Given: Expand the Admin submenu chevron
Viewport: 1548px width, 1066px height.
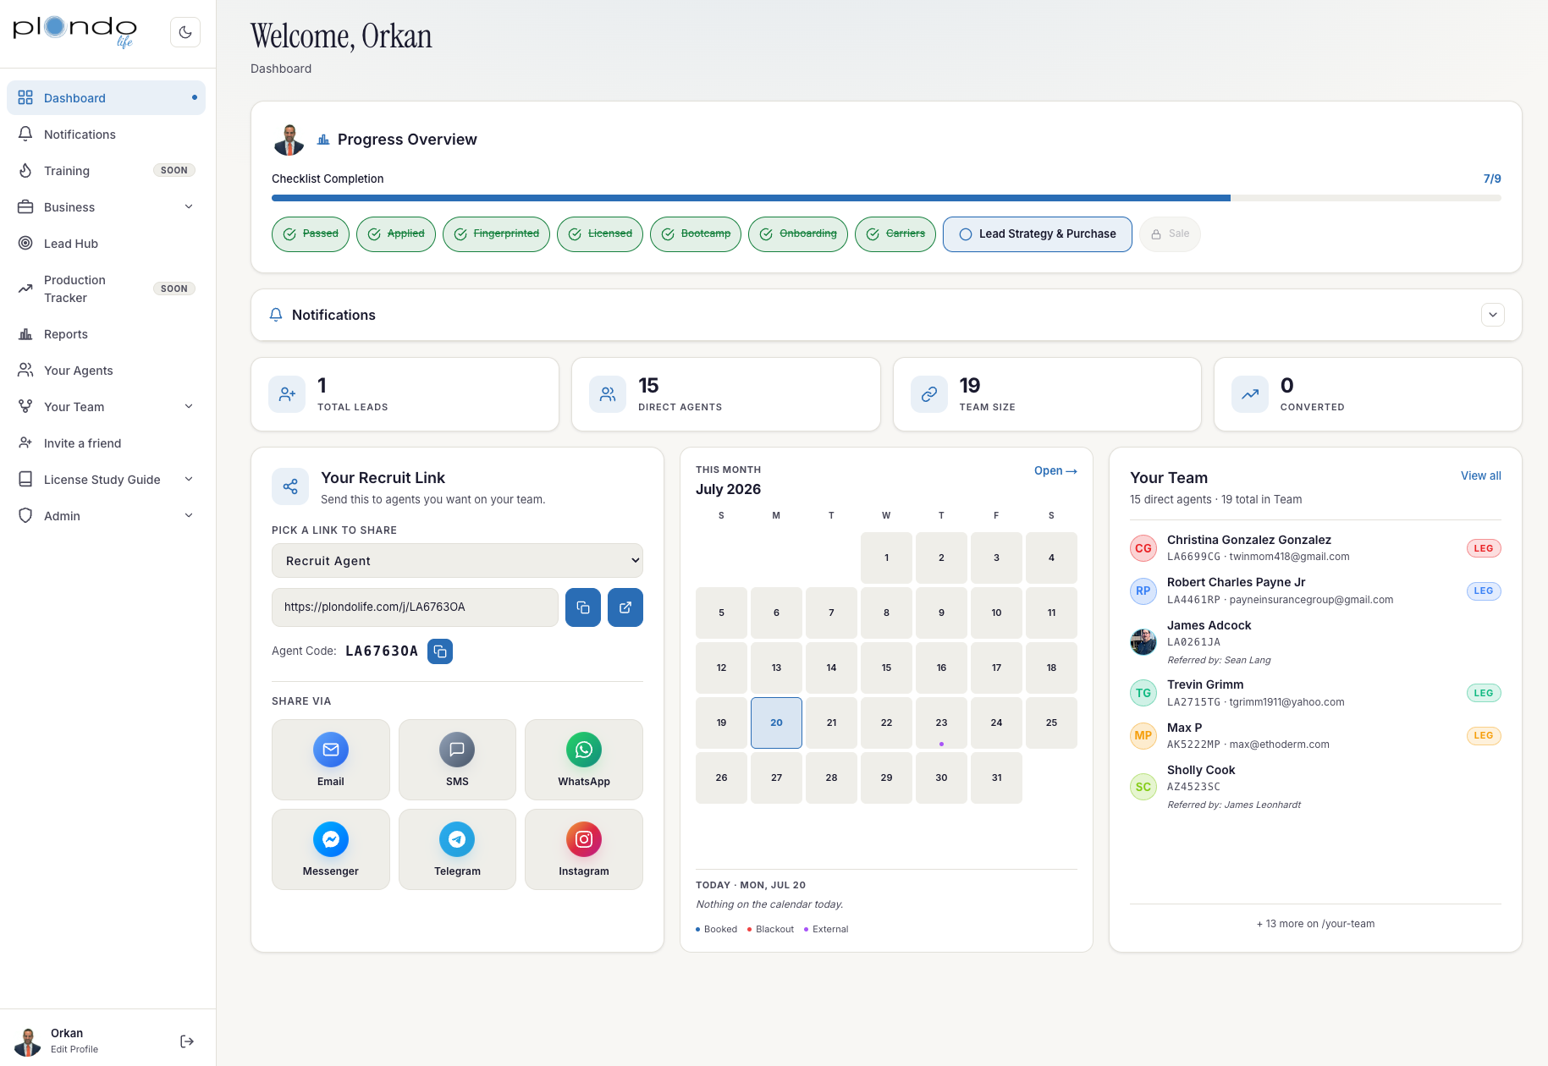Looking at the screenshot, I should click(189, 515).
